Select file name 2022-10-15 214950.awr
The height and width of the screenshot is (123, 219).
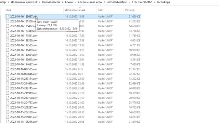(x=24, y=83)
